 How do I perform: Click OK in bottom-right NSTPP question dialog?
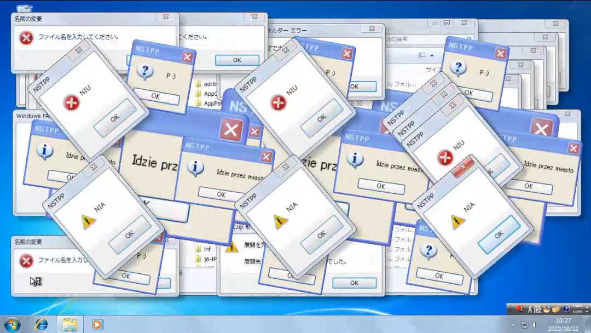[439, 276]
